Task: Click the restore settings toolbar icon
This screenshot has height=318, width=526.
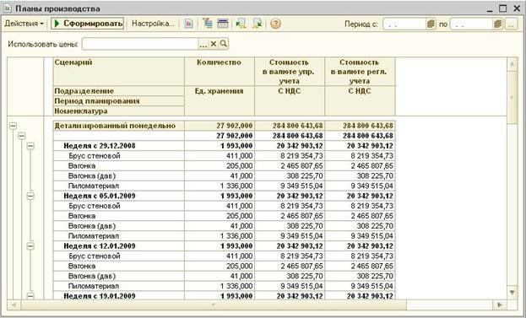Action: click(241, 24)
